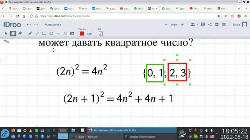Screen dimensions: 250x140
Task: Open the board chat panel
Action: click(203, 24)
